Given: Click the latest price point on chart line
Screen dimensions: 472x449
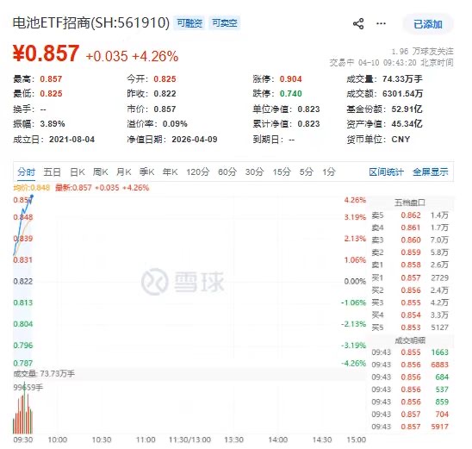Looking at the screenshot, I should (x=32, y=196).
